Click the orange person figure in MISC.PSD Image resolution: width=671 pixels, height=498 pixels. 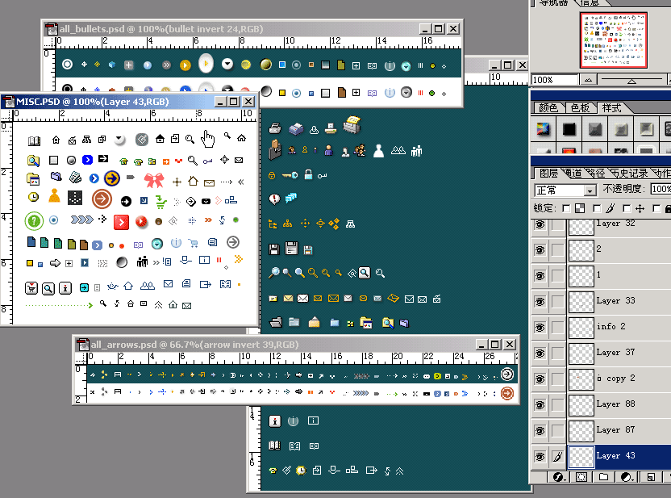point(54,195)
